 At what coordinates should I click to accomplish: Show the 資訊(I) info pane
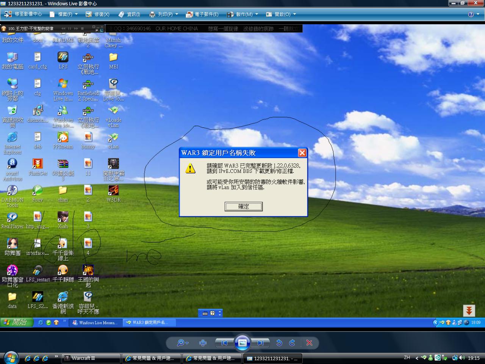[129, 14]
